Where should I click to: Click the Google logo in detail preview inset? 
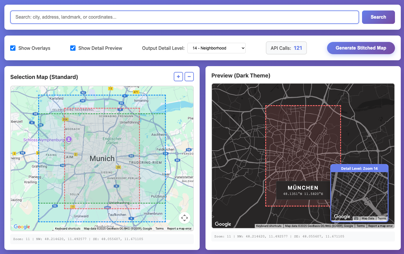coord(342,216)
